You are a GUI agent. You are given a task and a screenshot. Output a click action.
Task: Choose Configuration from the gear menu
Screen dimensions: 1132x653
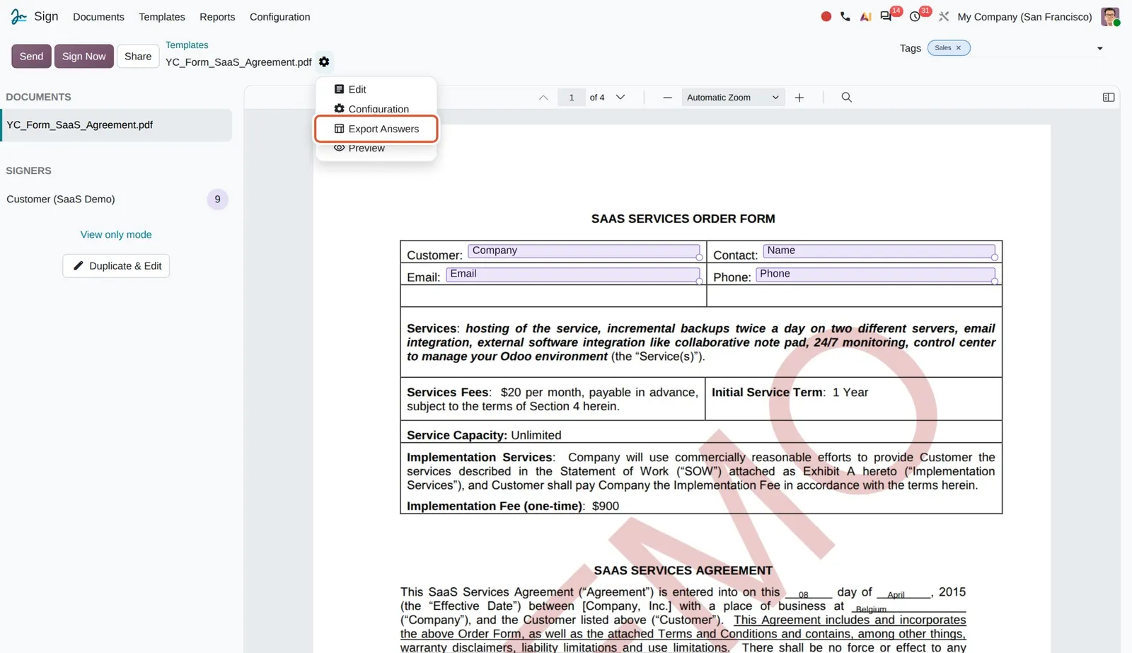coord(376,109)
